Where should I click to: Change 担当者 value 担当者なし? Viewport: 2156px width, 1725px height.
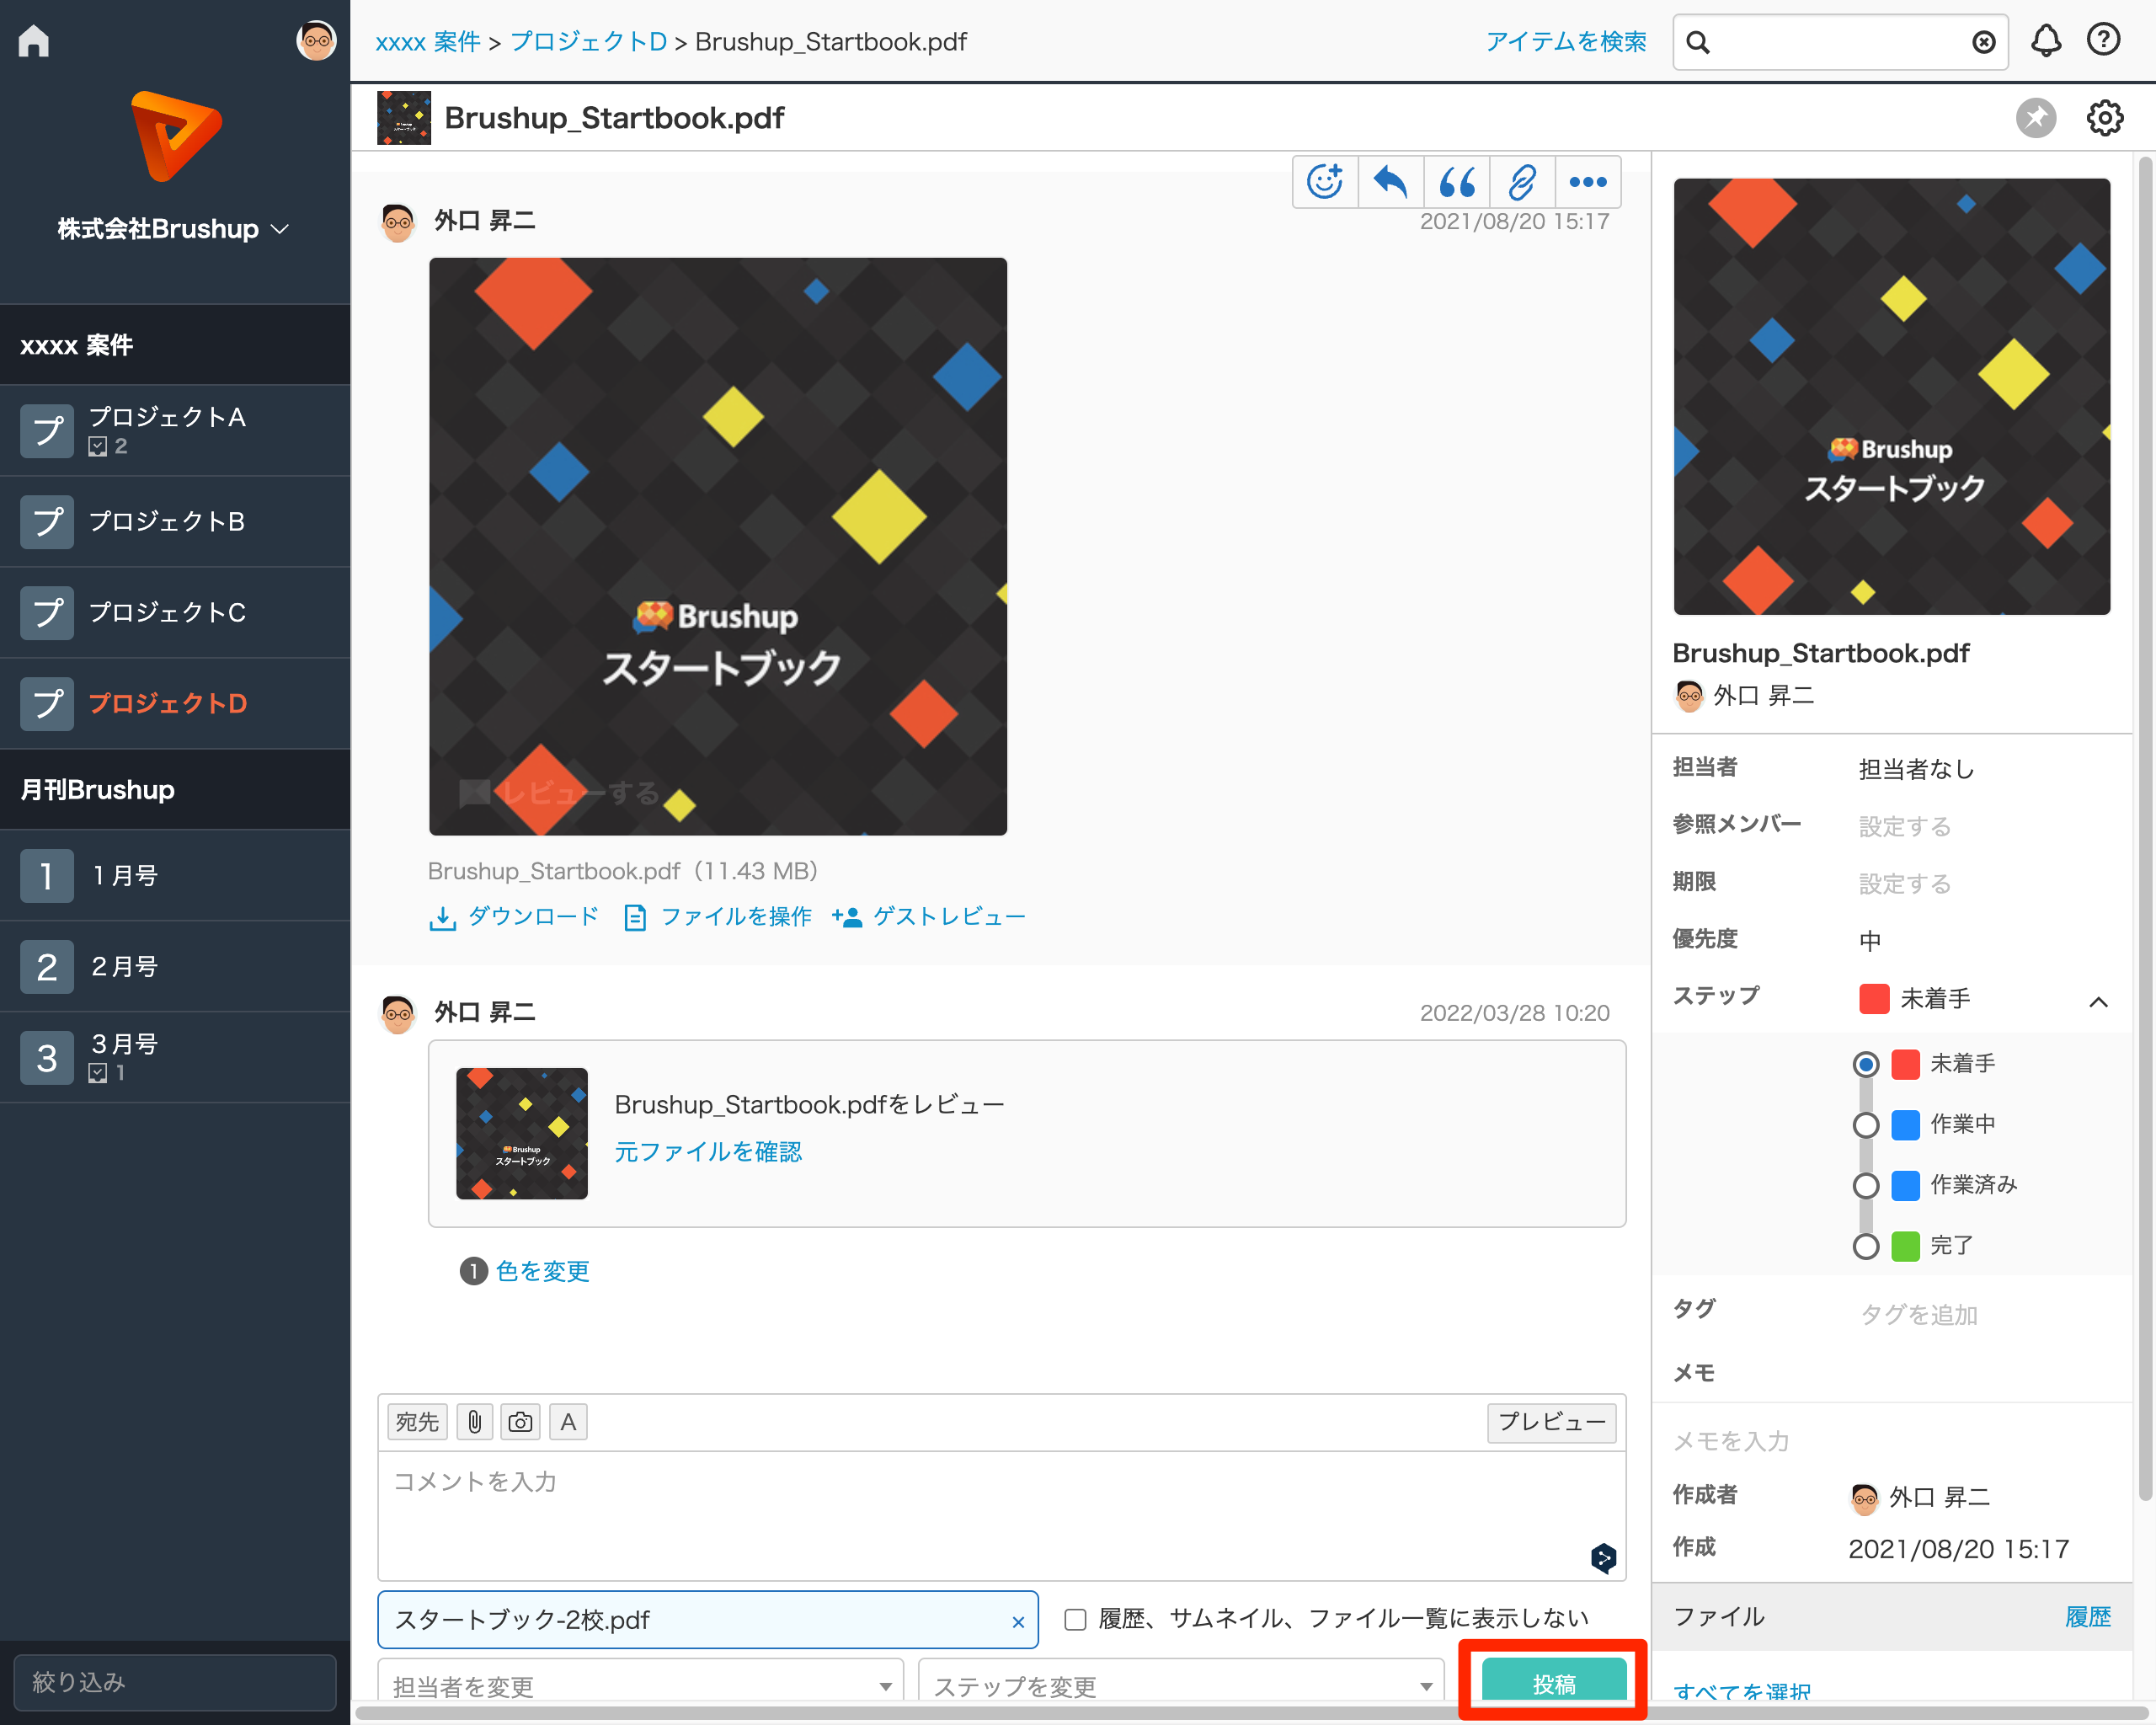(x=1916, y=769)
